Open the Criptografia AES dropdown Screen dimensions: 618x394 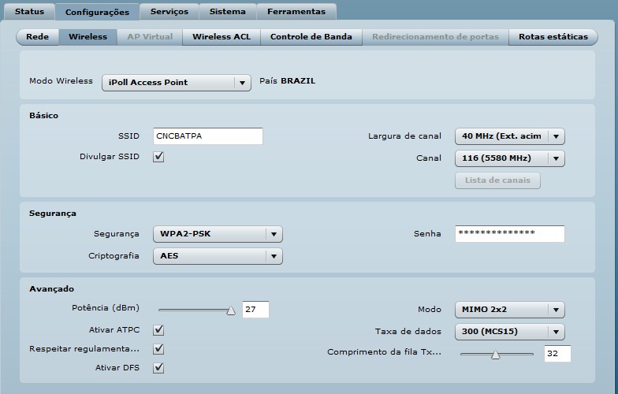(x=218, y=256)
